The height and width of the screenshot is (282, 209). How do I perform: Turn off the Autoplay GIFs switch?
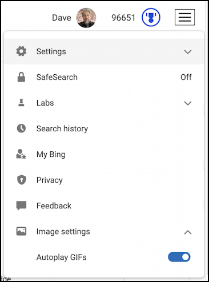pyautogui.click(x=179, y=257)
